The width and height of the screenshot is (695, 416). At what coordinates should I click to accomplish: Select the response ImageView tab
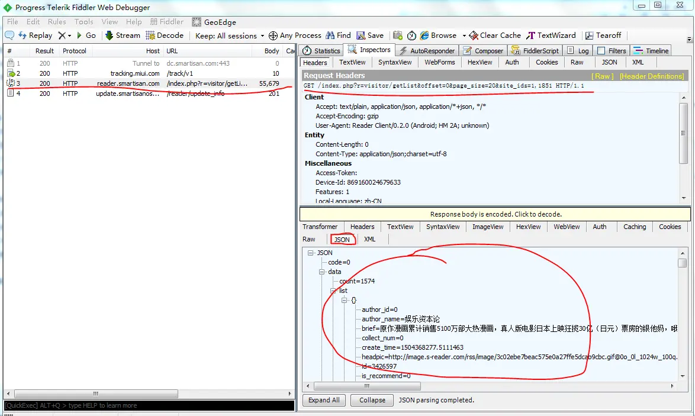(488, 227)
